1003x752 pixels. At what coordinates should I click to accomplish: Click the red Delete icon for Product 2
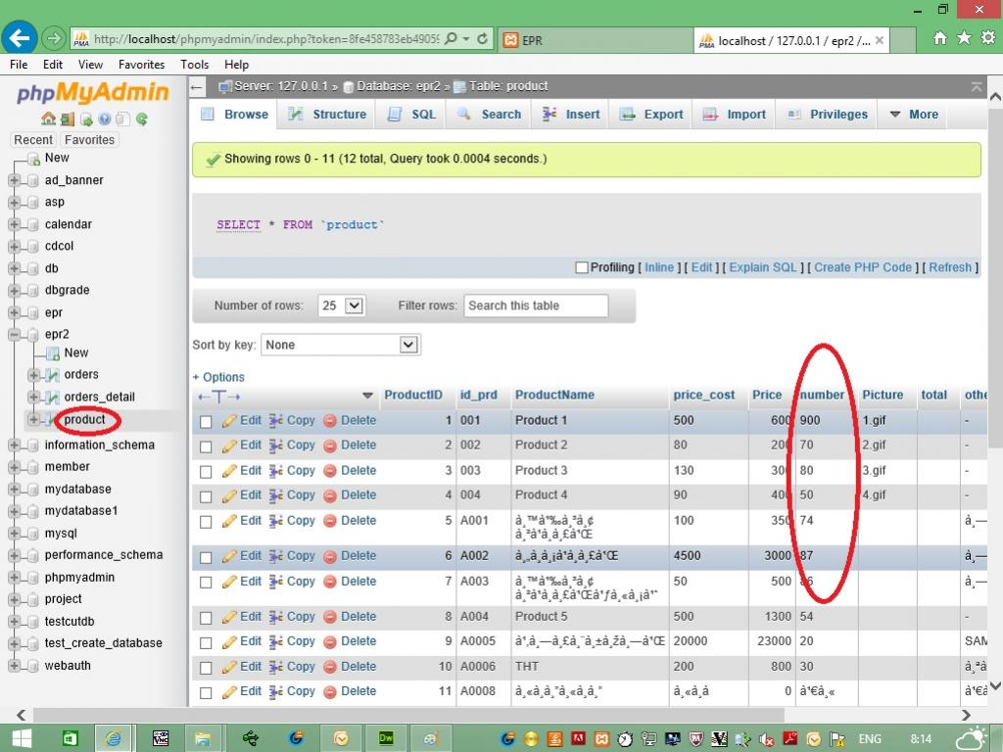point(330,446)
